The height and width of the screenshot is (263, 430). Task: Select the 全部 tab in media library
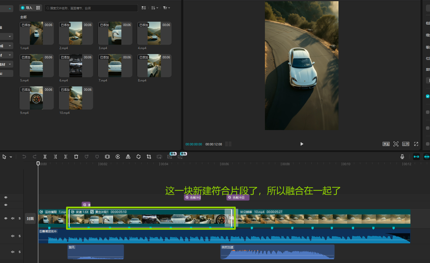pyautogui.click(x=23, y=17)
